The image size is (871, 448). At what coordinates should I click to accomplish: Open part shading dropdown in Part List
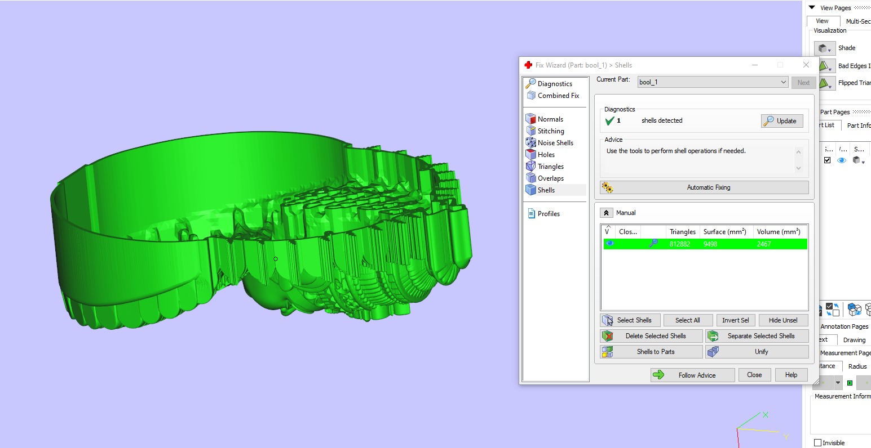tap(859, 160)
